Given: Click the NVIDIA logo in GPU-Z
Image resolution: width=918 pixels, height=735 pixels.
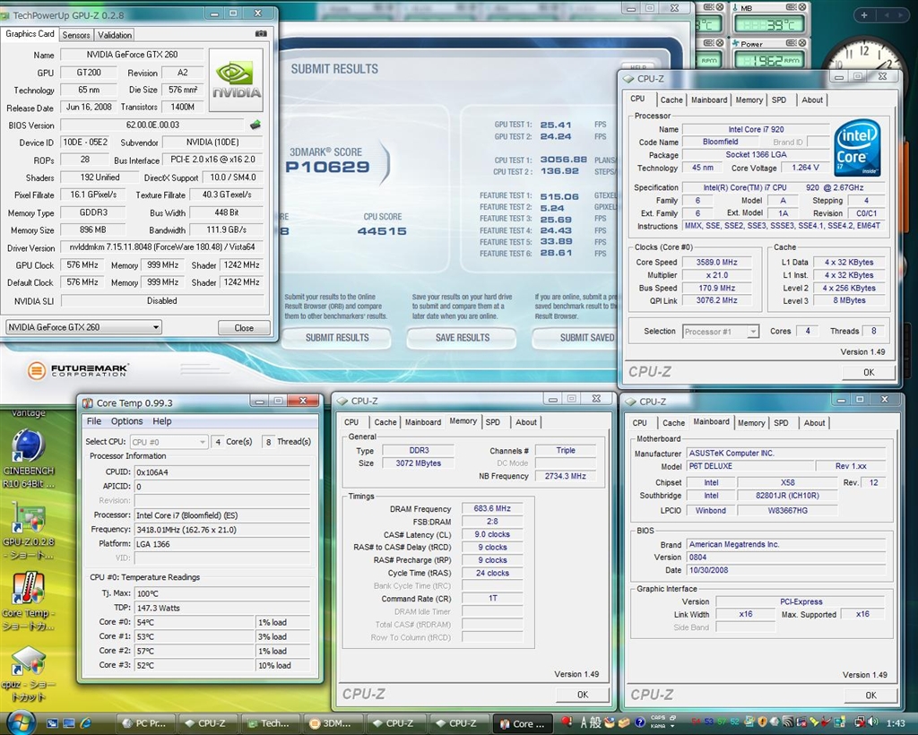Looking at the screenshot, I should pyautogui.click(x=236, y=80).
